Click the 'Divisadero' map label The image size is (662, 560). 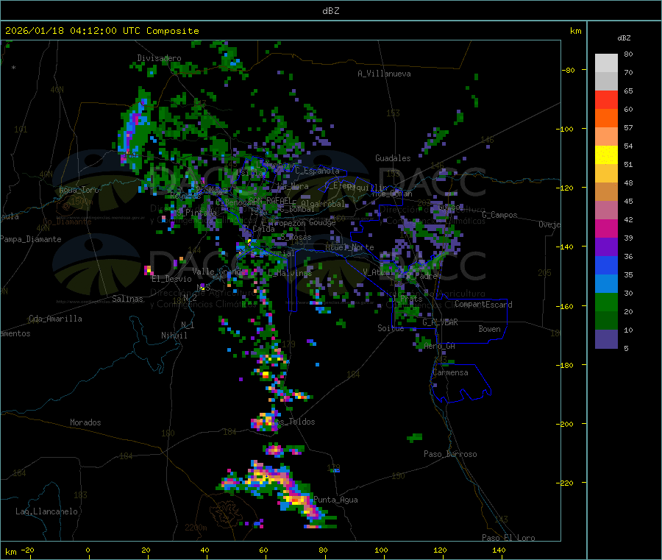(x=159, y=58)
